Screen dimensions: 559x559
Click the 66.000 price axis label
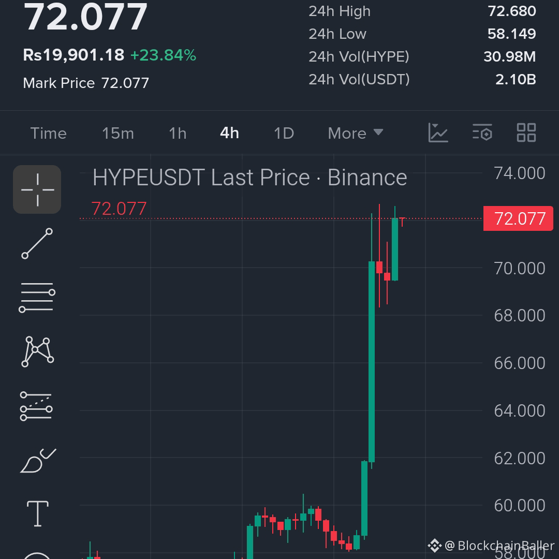pyautogui.click(x=520, y=363)
